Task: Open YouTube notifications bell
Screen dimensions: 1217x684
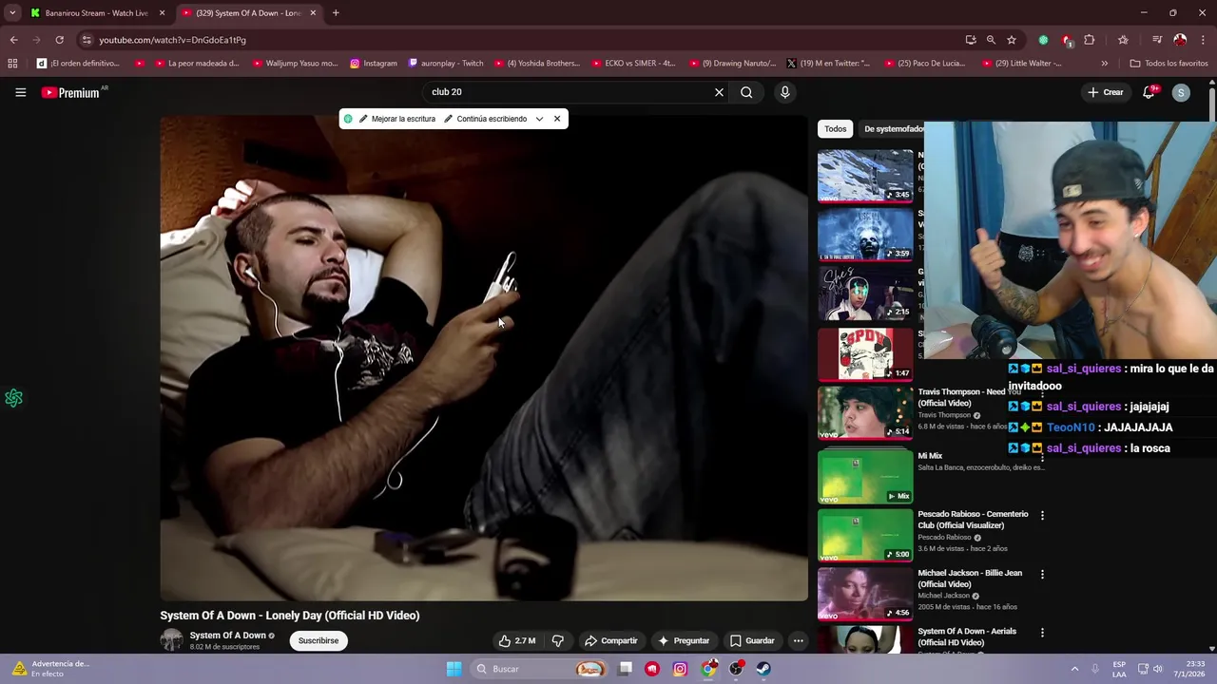Action: [1149, 92]
